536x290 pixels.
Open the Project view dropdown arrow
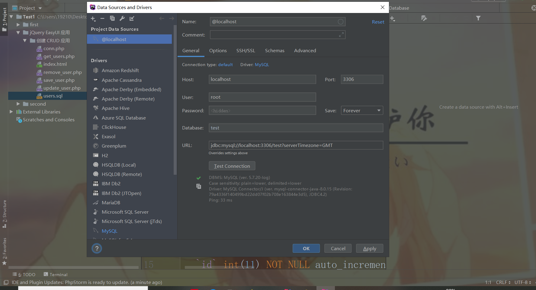pyautogui.click(x=40, y=8)
